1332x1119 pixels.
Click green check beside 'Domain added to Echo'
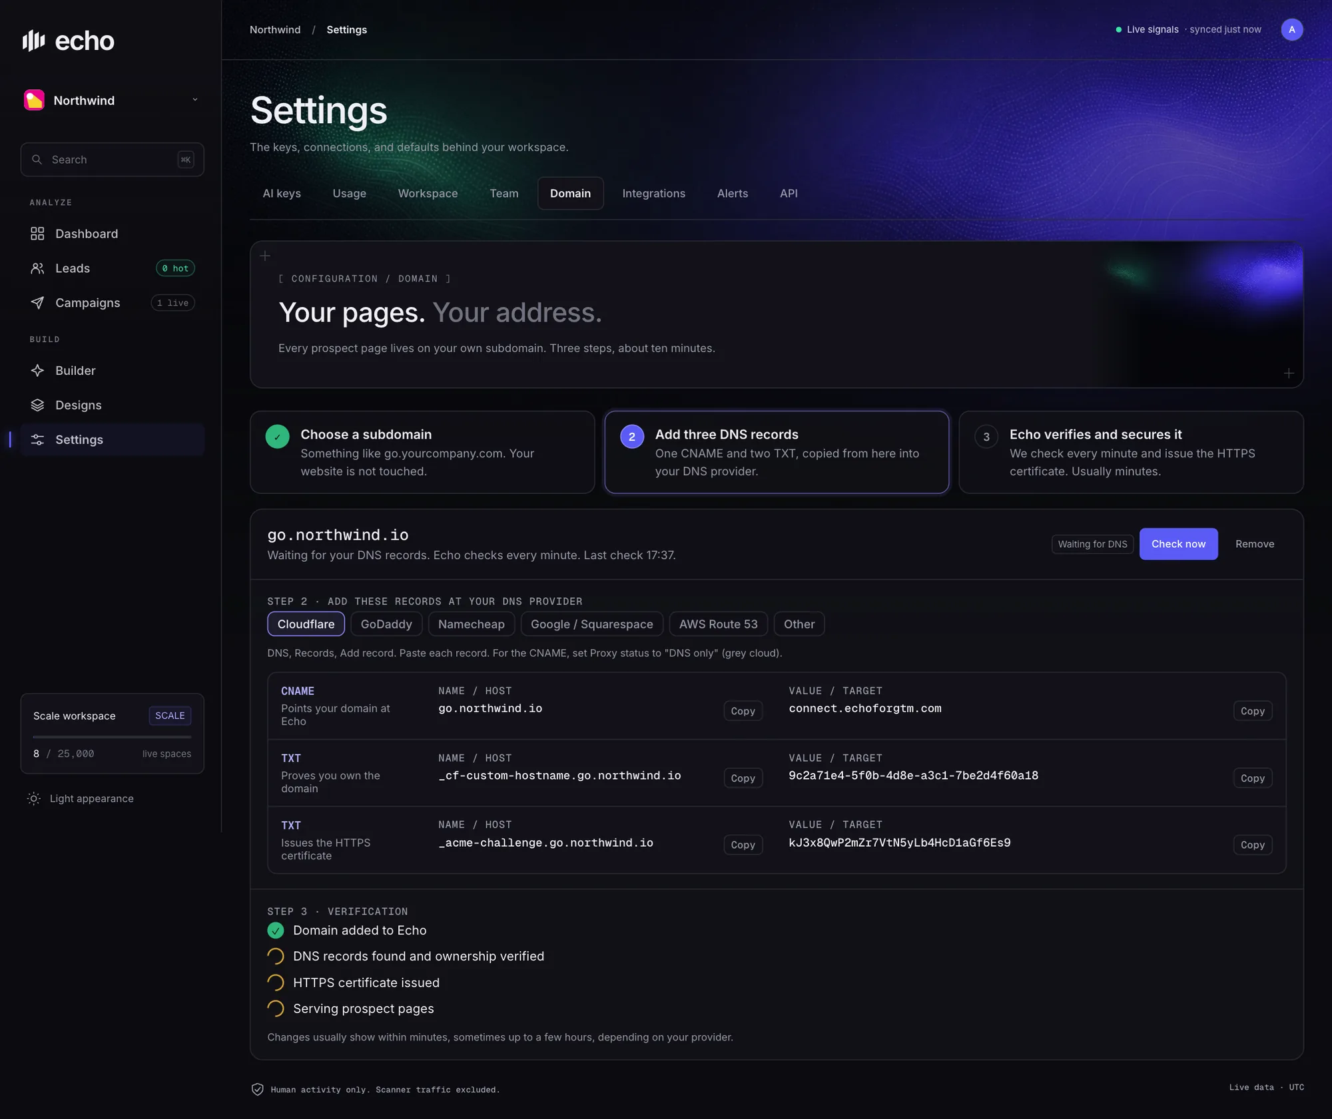point(276,931)
